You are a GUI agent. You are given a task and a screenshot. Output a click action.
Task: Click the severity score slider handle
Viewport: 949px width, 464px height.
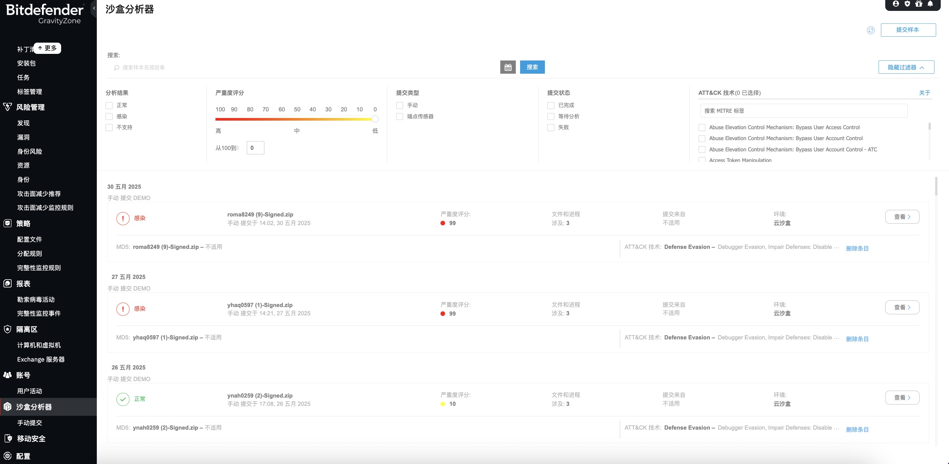[375, 119]
